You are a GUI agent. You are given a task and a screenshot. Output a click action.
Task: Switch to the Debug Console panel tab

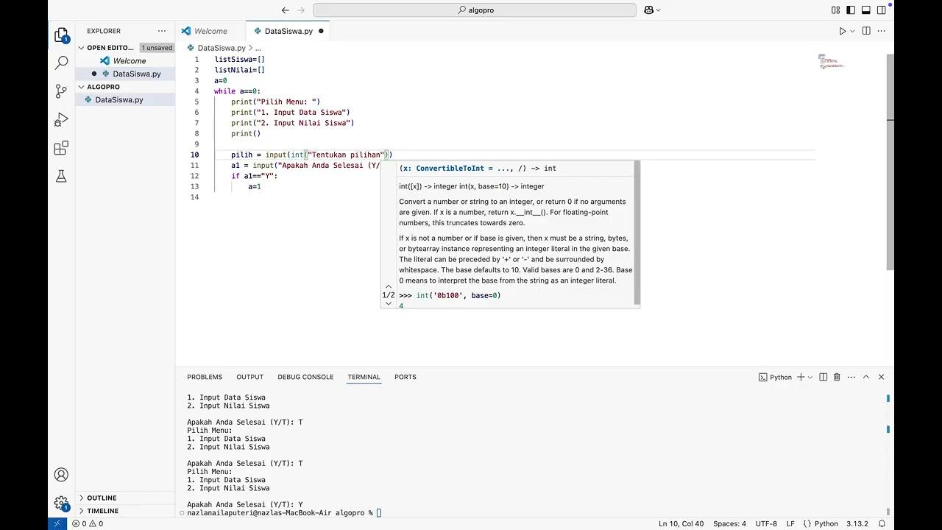coord(305,377)
